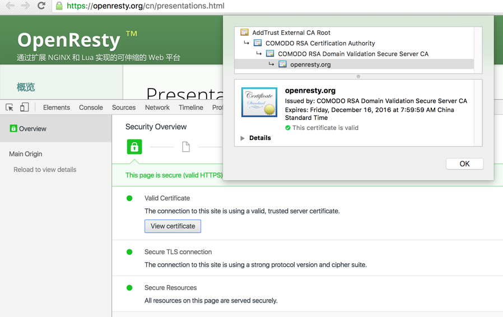Click the browser back arrow
Viewport: 503px width, 317px height.
pyautogui.click(x=10, y=6)
